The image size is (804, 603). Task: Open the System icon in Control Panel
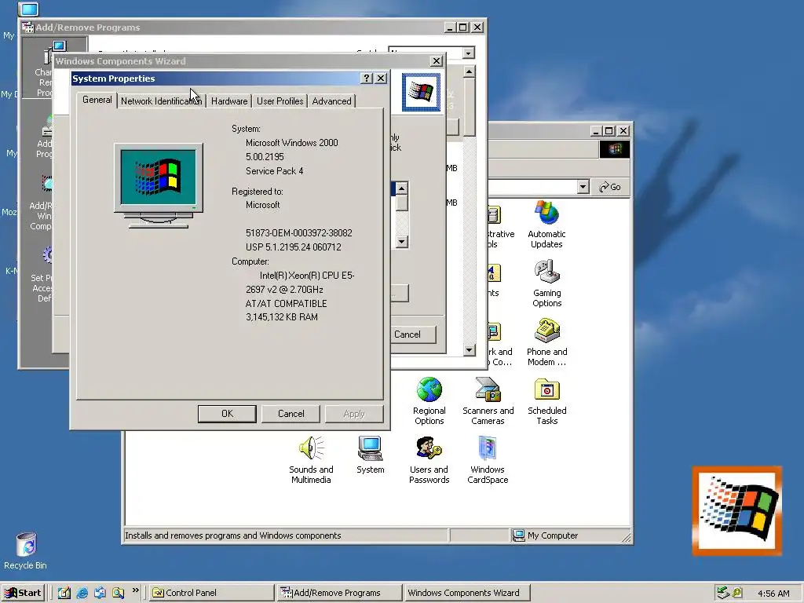(x=371, y=455)
